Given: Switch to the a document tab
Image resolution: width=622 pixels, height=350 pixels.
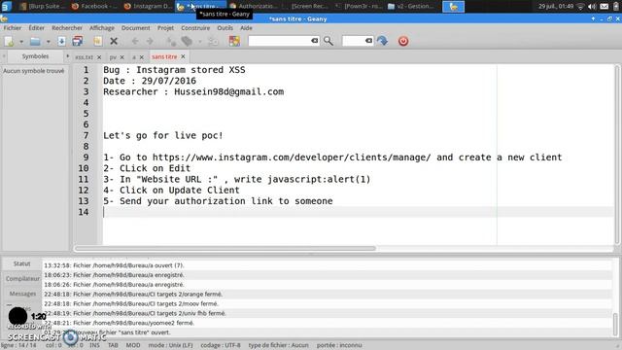Looking at the screenshot, I should pyautogui.click(x=134, y=57).
